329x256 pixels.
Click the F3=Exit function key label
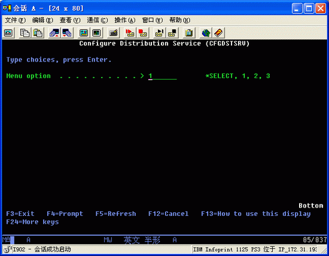pos(20,214)
